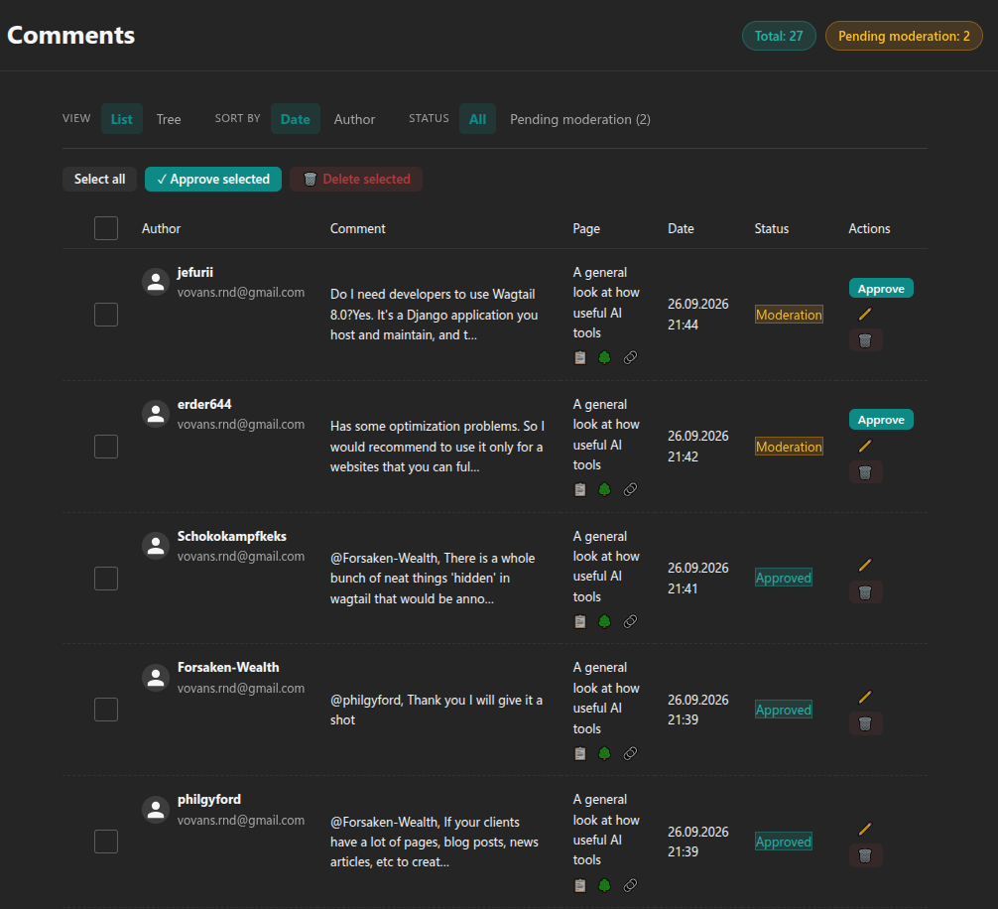The image size is (998, 909).
Task: Click the Schokokampfkeks author name
Action: pyautogui.click(x=232, y=536)
